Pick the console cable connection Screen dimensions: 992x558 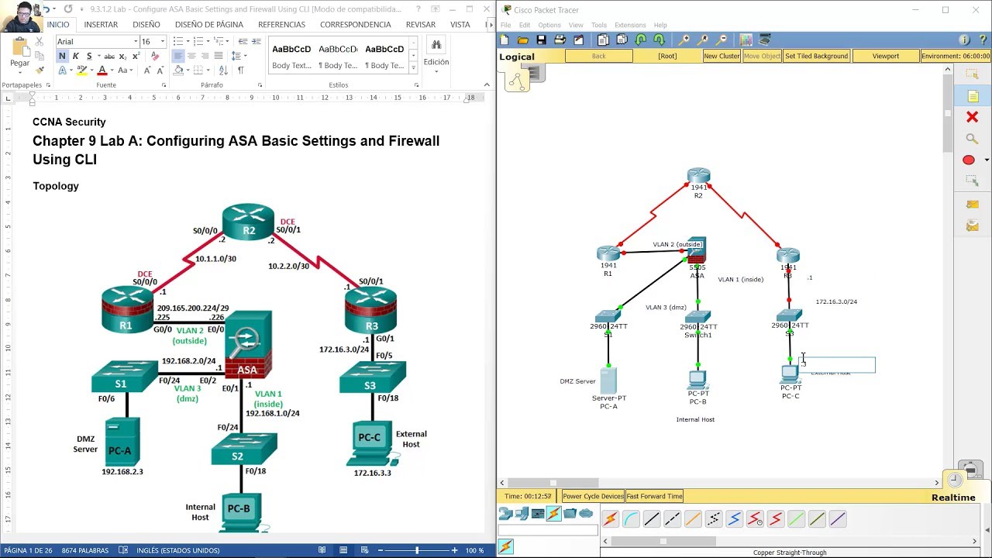click(x=631, y=519)
